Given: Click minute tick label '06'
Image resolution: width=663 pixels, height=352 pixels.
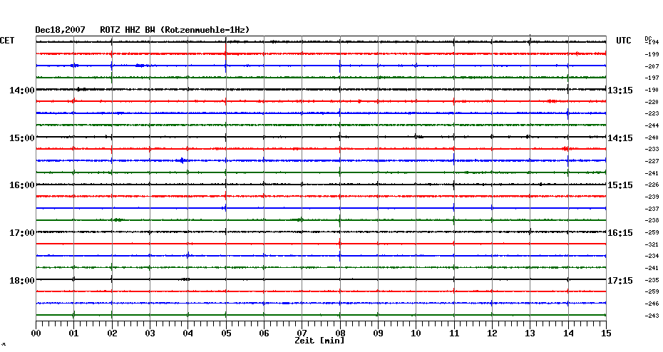Looking at the screenshot, I should (x=264, y=333).
